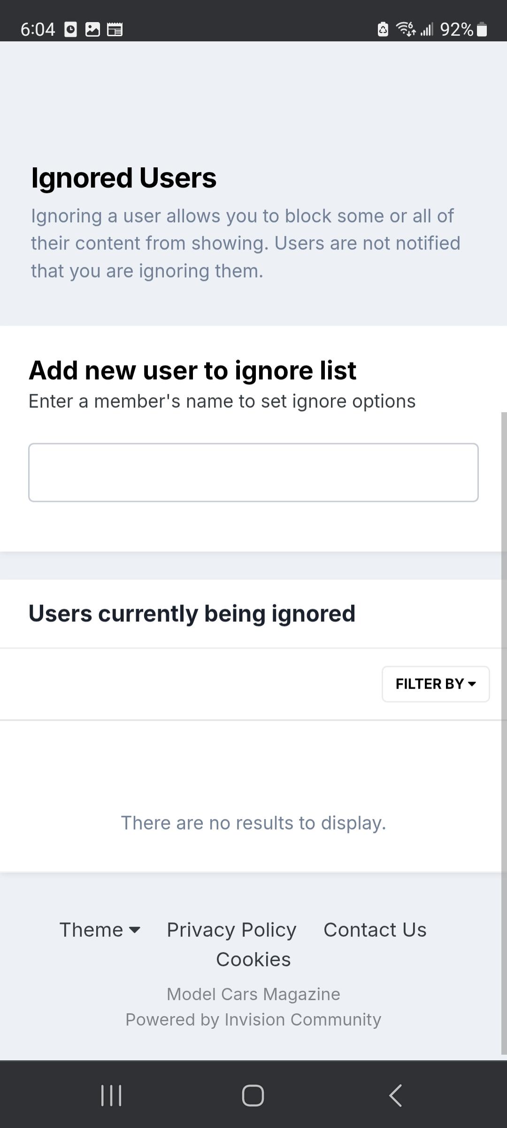Open the recent apps navigation icon
The width and height of the screenshot is (507, 1128).
pyautogui.click(x=111, y=1096)
